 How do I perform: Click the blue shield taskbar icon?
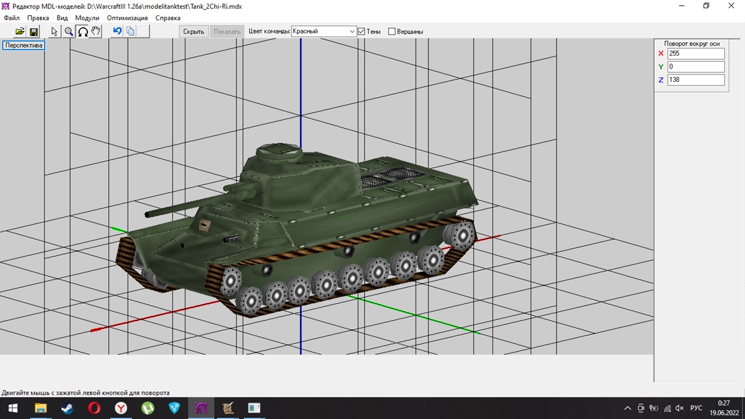[174, 409]
